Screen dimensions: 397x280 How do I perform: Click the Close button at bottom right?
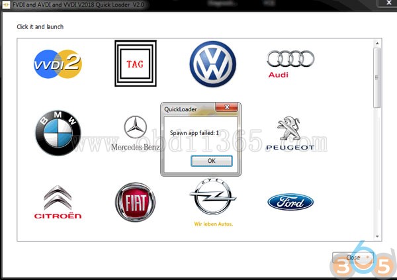tap(353, 257)
